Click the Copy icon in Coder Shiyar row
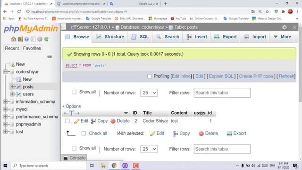 pyautogui.click(x=93, y=121)
